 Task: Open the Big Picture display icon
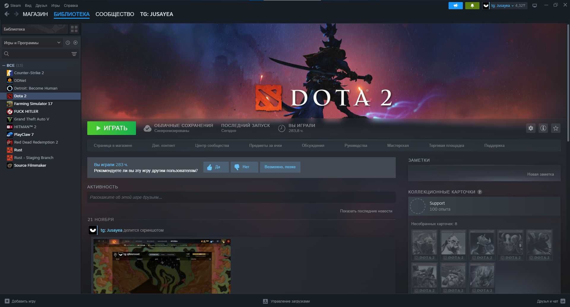coord(534,6)
